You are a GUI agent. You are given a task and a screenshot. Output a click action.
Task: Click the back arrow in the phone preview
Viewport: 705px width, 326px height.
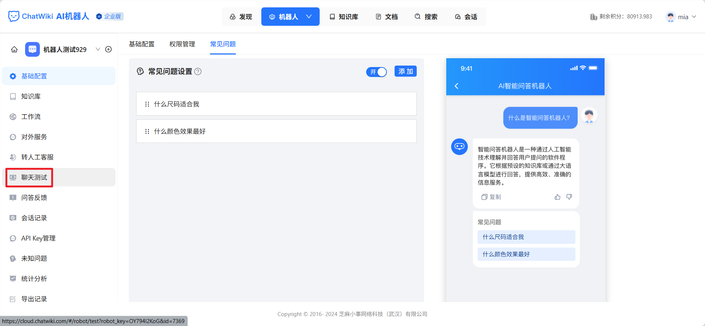457,86
